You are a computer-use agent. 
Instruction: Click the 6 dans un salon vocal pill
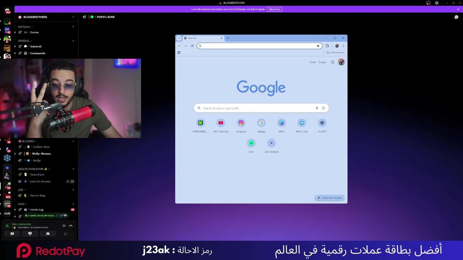click(46, 216)
